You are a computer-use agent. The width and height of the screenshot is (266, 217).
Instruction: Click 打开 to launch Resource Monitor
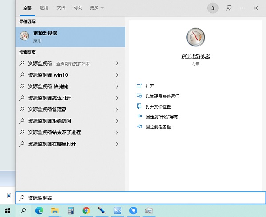[150, 86]
